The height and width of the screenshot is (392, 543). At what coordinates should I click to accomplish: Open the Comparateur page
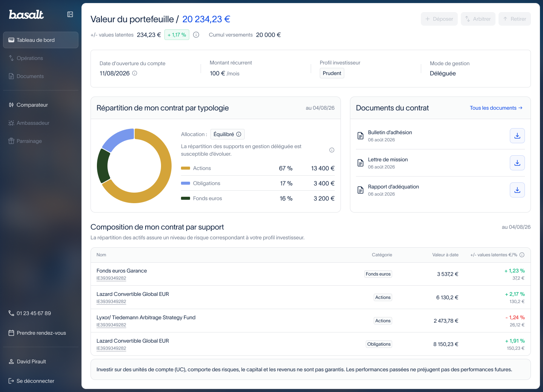pyautogui.click(x=41, y=105)
